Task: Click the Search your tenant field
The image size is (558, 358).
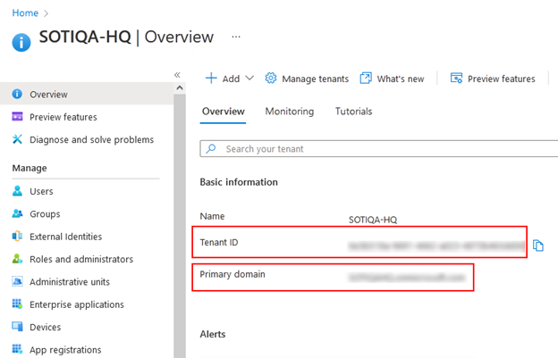Action: coord(379,148)
